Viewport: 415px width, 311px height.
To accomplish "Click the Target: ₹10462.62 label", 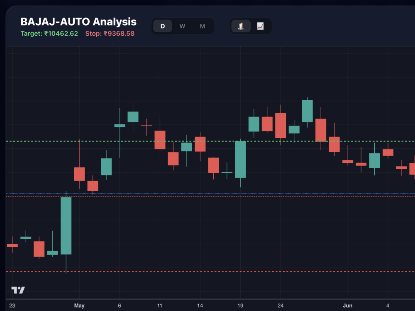I will click(x=49, y=34).
